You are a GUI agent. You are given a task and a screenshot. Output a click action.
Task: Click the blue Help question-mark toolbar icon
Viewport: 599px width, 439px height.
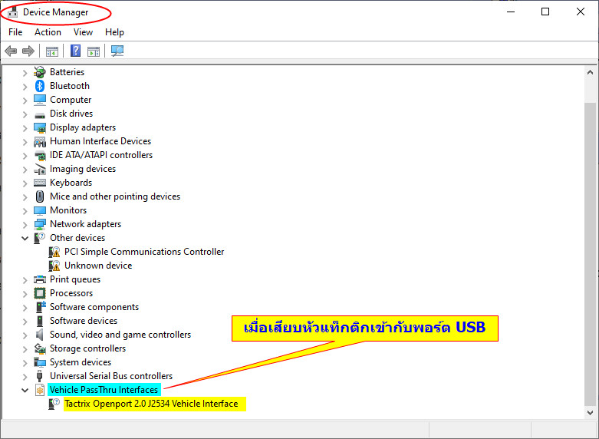pos(75,51)
